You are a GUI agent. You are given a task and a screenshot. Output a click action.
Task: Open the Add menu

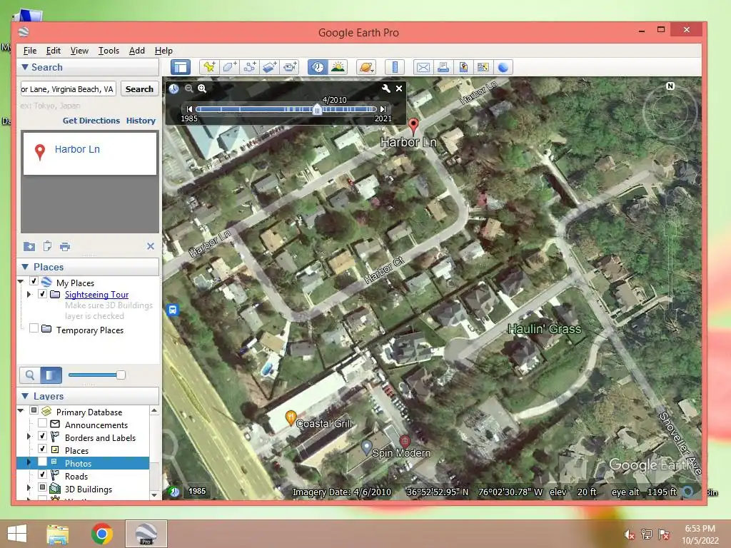point(136,51)
